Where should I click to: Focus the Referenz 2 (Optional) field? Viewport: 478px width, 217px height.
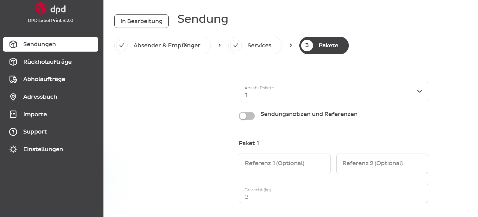pyautogui.click(x=382, y=164)
